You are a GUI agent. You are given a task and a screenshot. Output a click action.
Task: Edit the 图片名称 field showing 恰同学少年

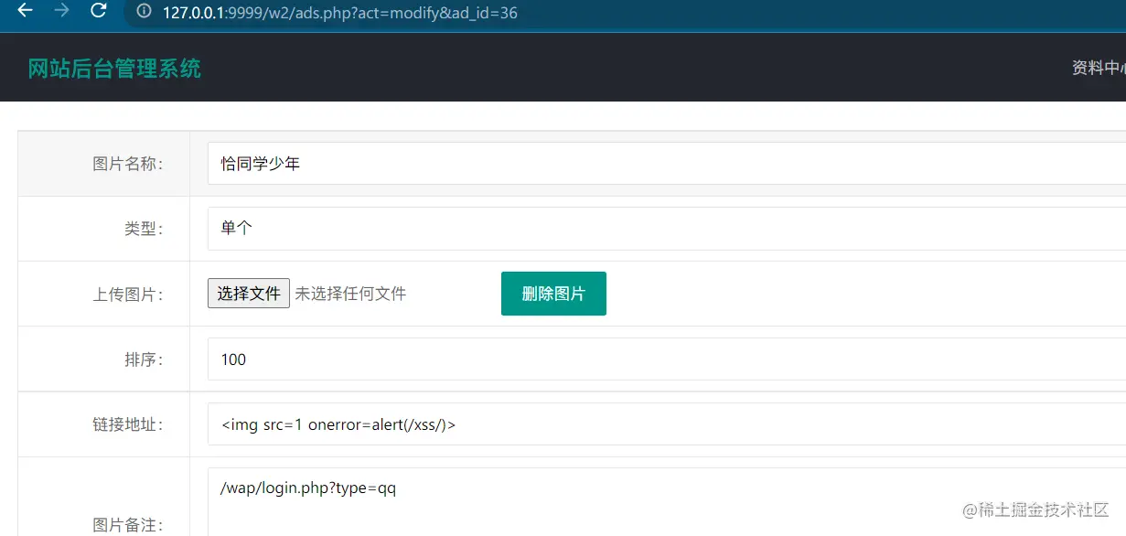457,163
